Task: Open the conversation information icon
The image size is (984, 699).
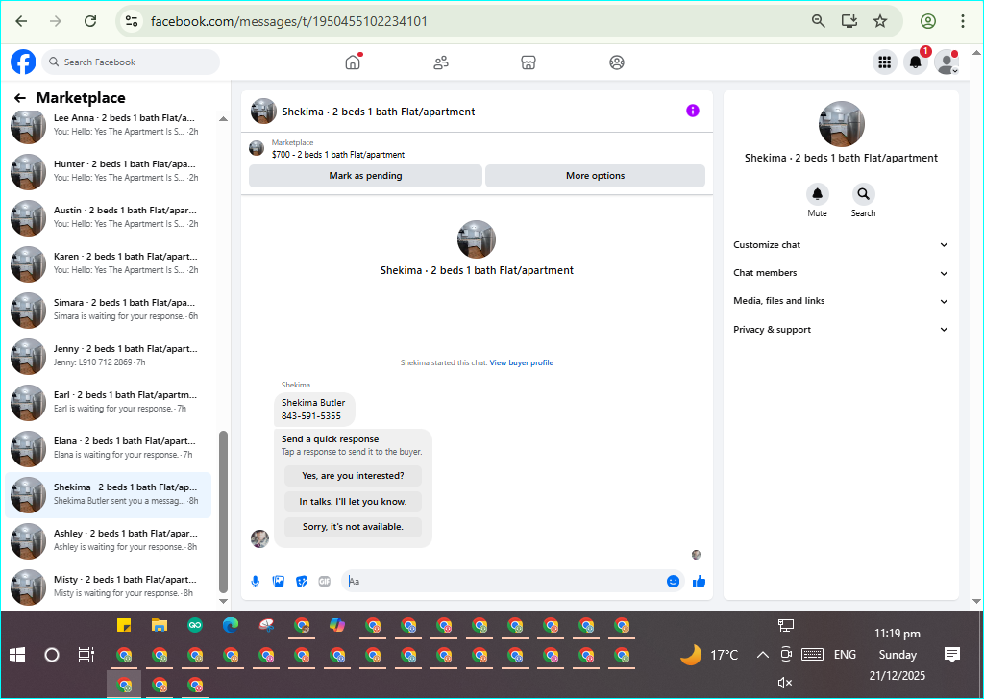Action: 693,111
